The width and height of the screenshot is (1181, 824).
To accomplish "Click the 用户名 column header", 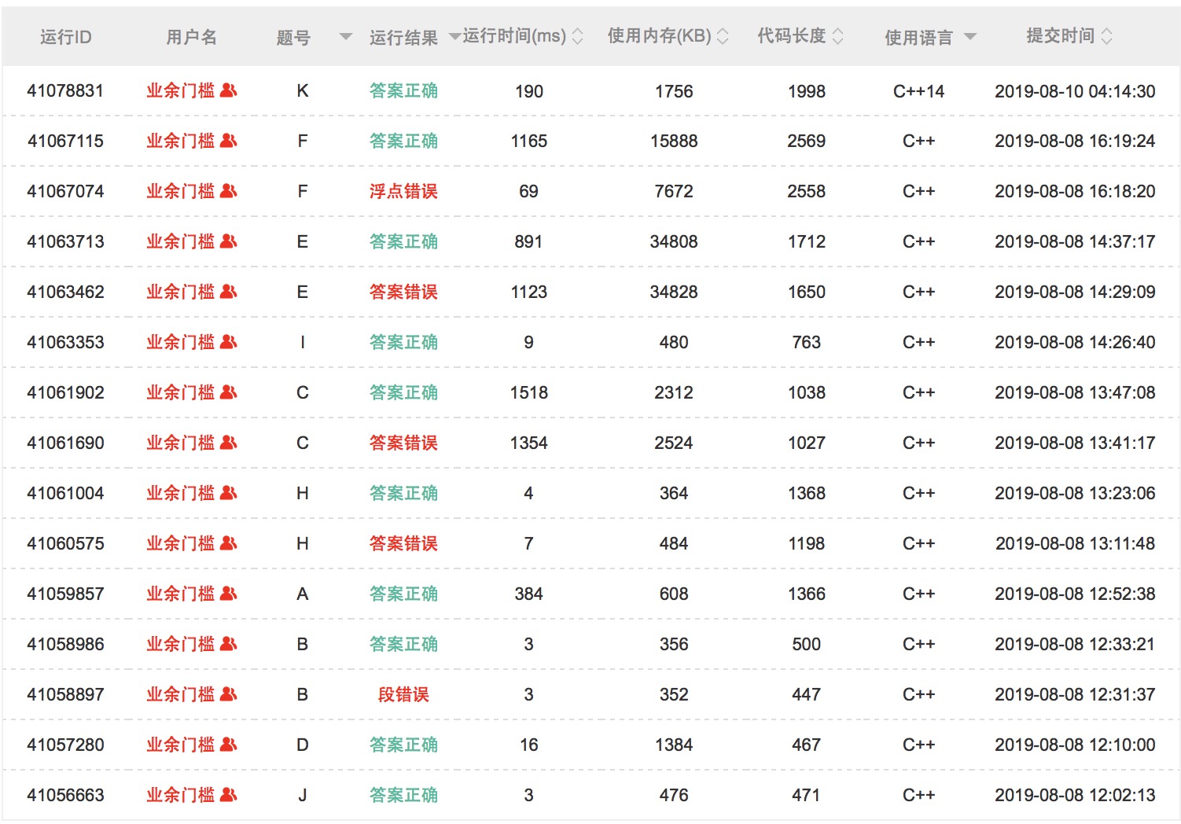I will (191, 37).
